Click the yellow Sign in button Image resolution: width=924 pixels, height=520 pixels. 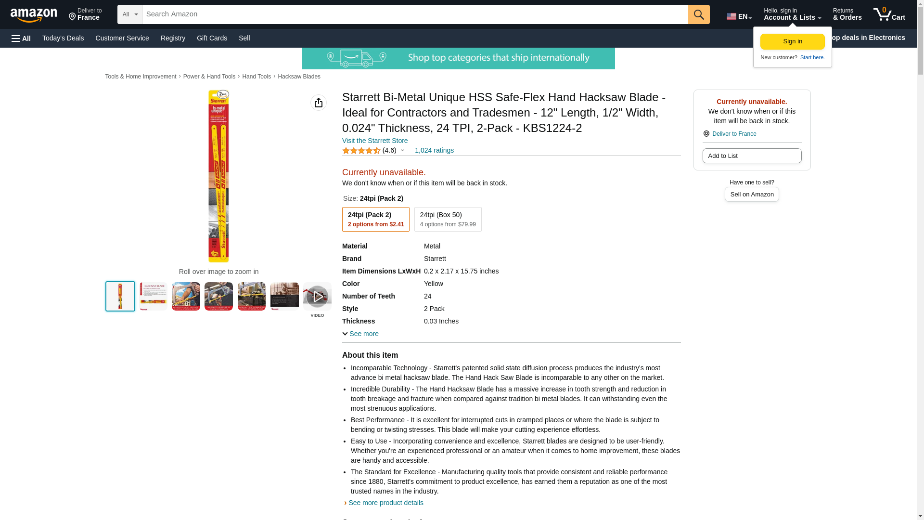pyautogui.click(x=792, y=41)
